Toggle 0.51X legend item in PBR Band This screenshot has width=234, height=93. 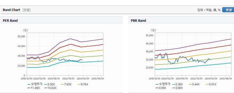coord(211,84)
